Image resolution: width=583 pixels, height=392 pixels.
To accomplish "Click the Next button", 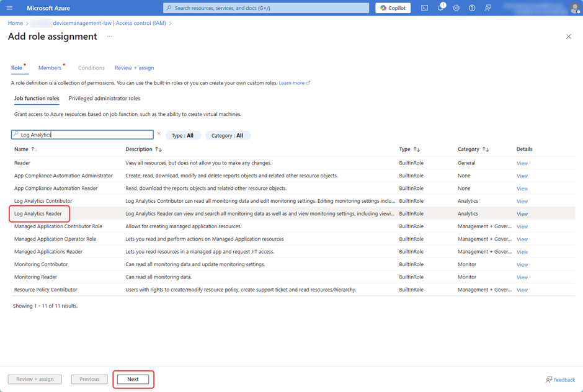I will click(133, 379).
